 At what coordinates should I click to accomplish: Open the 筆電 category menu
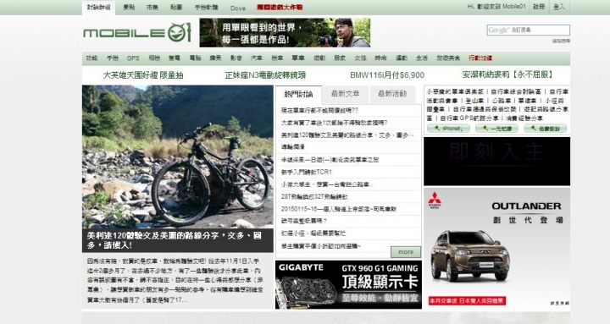tap(175, 58)
